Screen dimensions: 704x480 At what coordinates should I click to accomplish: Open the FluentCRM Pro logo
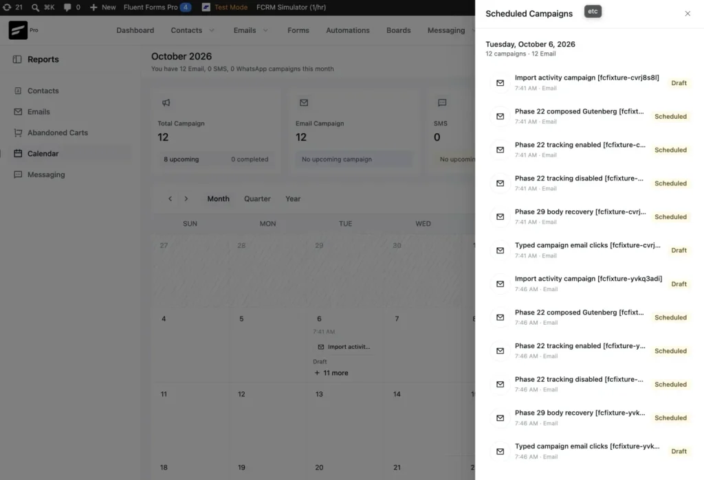coord(18,30)
